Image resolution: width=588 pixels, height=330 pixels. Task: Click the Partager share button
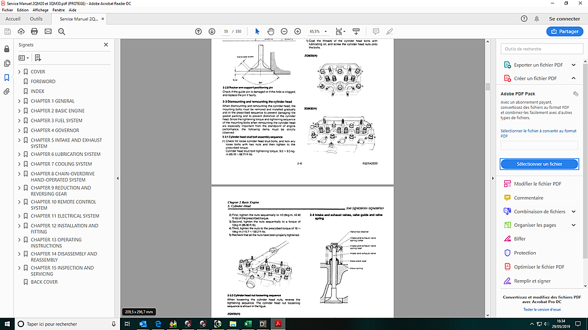pyautogui.click(x=565, y=32)
